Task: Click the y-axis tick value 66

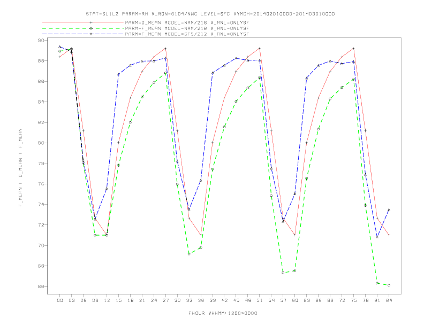Action: [x=41, y=286]
